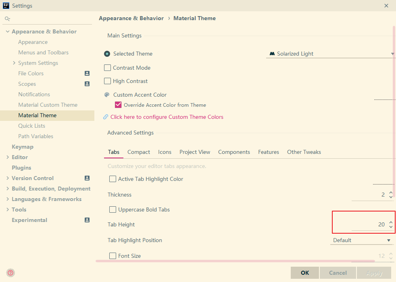Decrease Tab Height with down arrow
The image size is (396, 282).
point(391,227)
